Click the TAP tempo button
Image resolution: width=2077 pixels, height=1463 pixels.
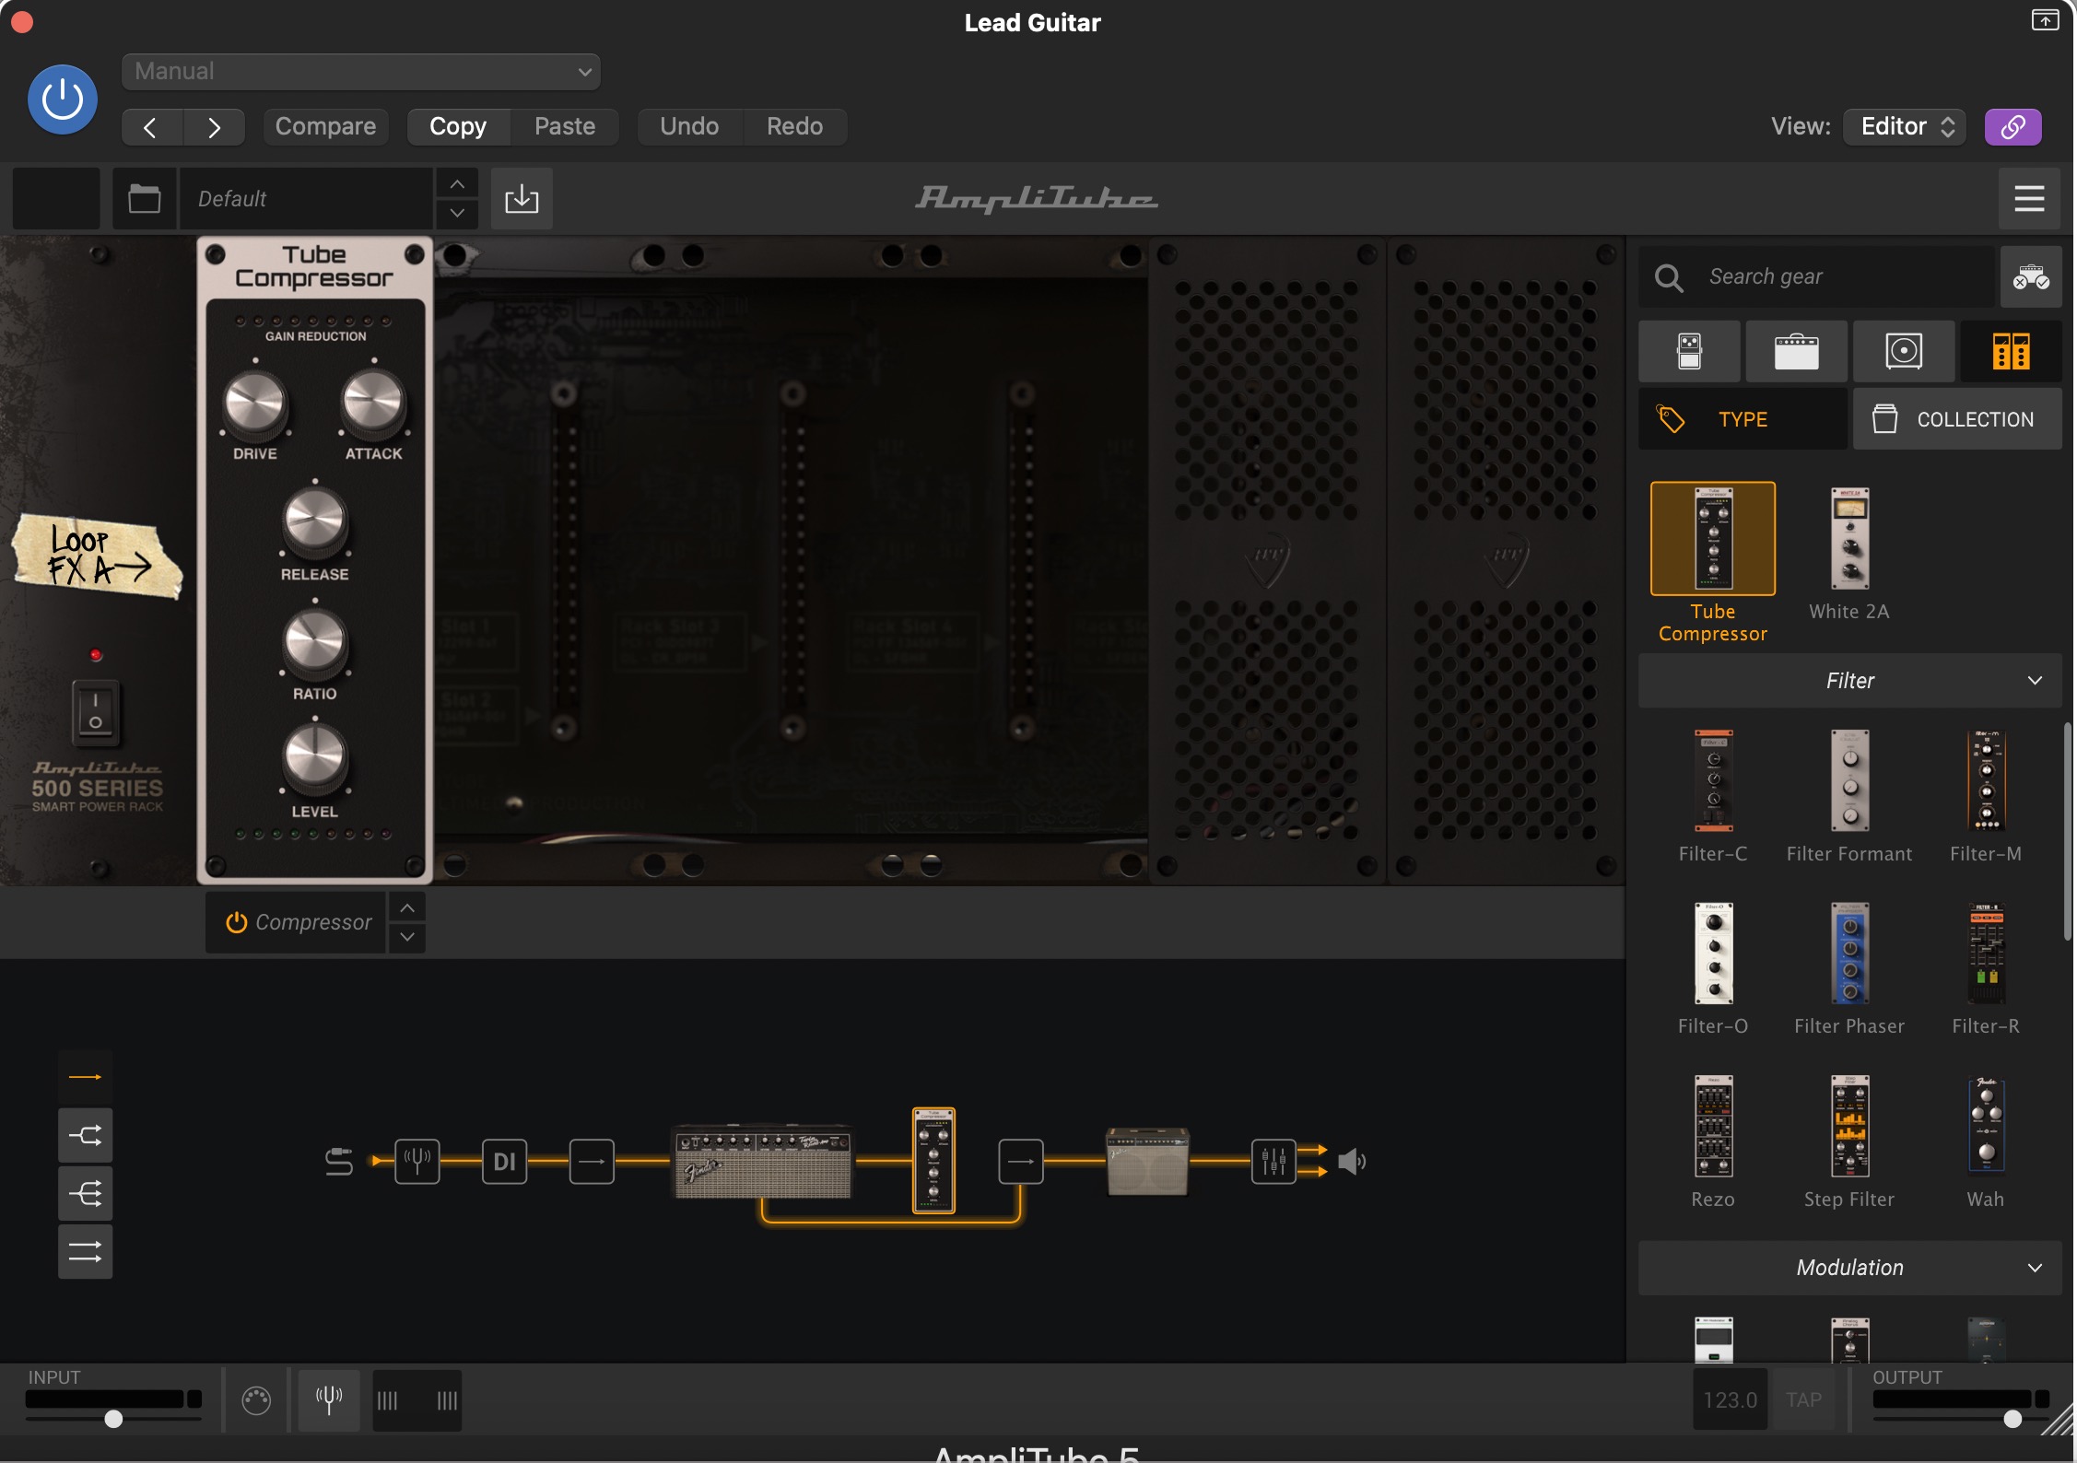(x=1803, y=1400)
